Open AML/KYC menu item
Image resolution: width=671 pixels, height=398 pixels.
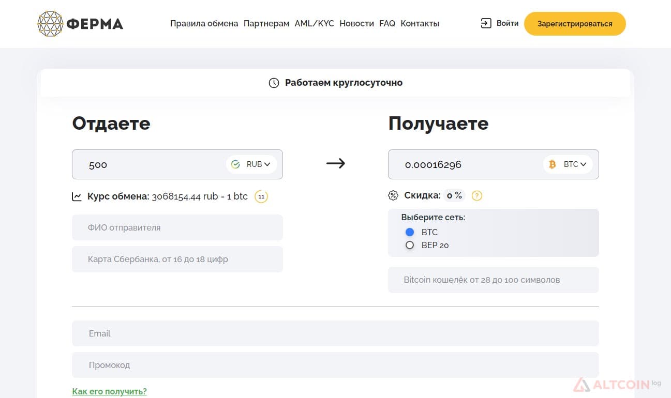[x=315, y=23]
